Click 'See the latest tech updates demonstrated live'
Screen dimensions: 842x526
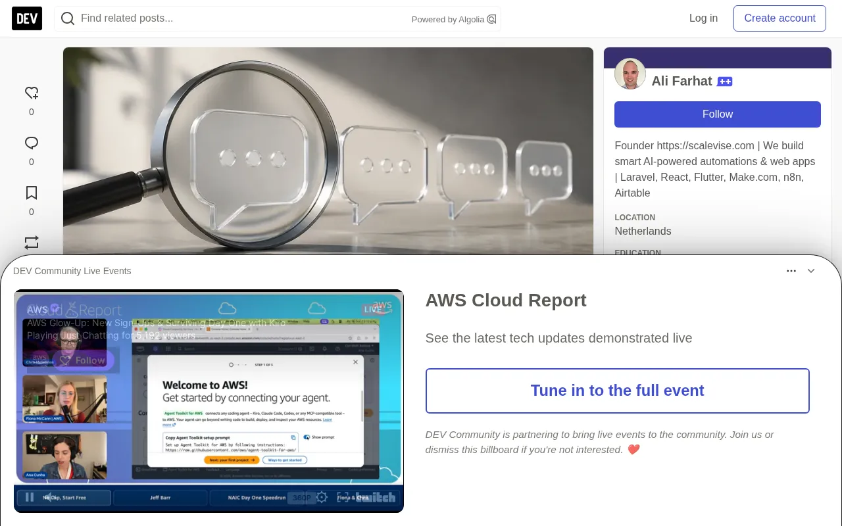[558, 338]
